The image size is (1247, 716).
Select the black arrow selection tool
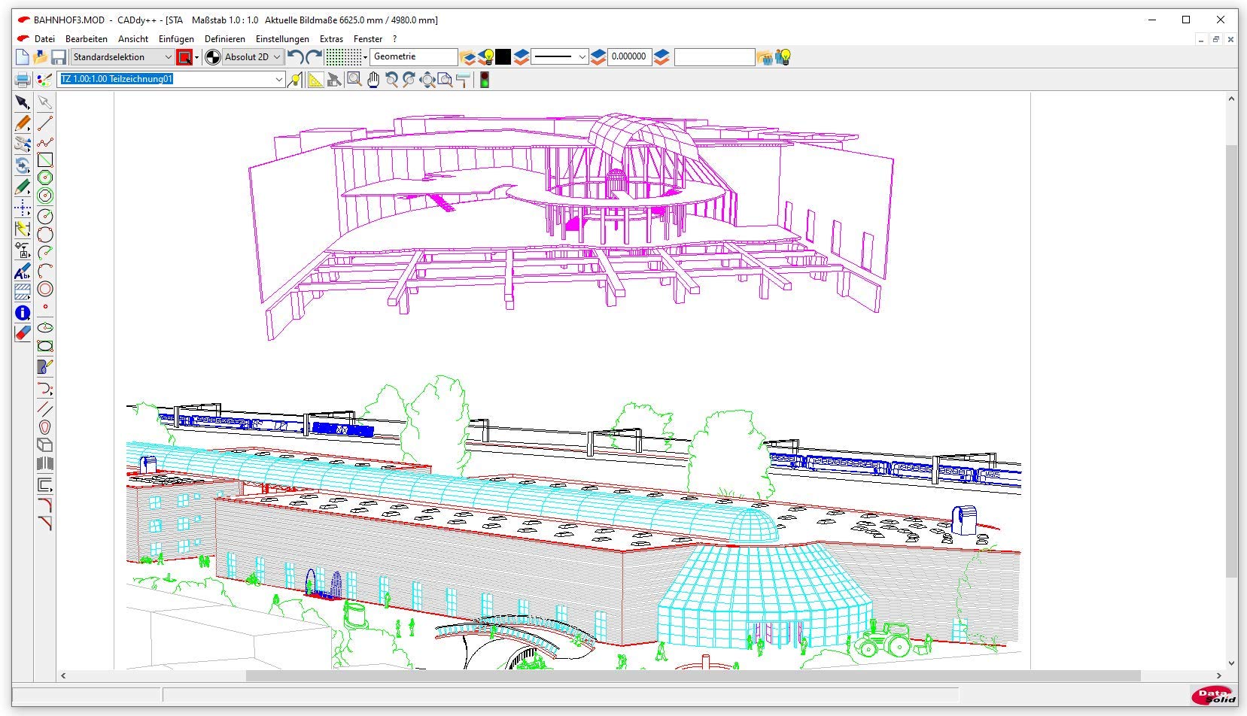pos(23,102)
